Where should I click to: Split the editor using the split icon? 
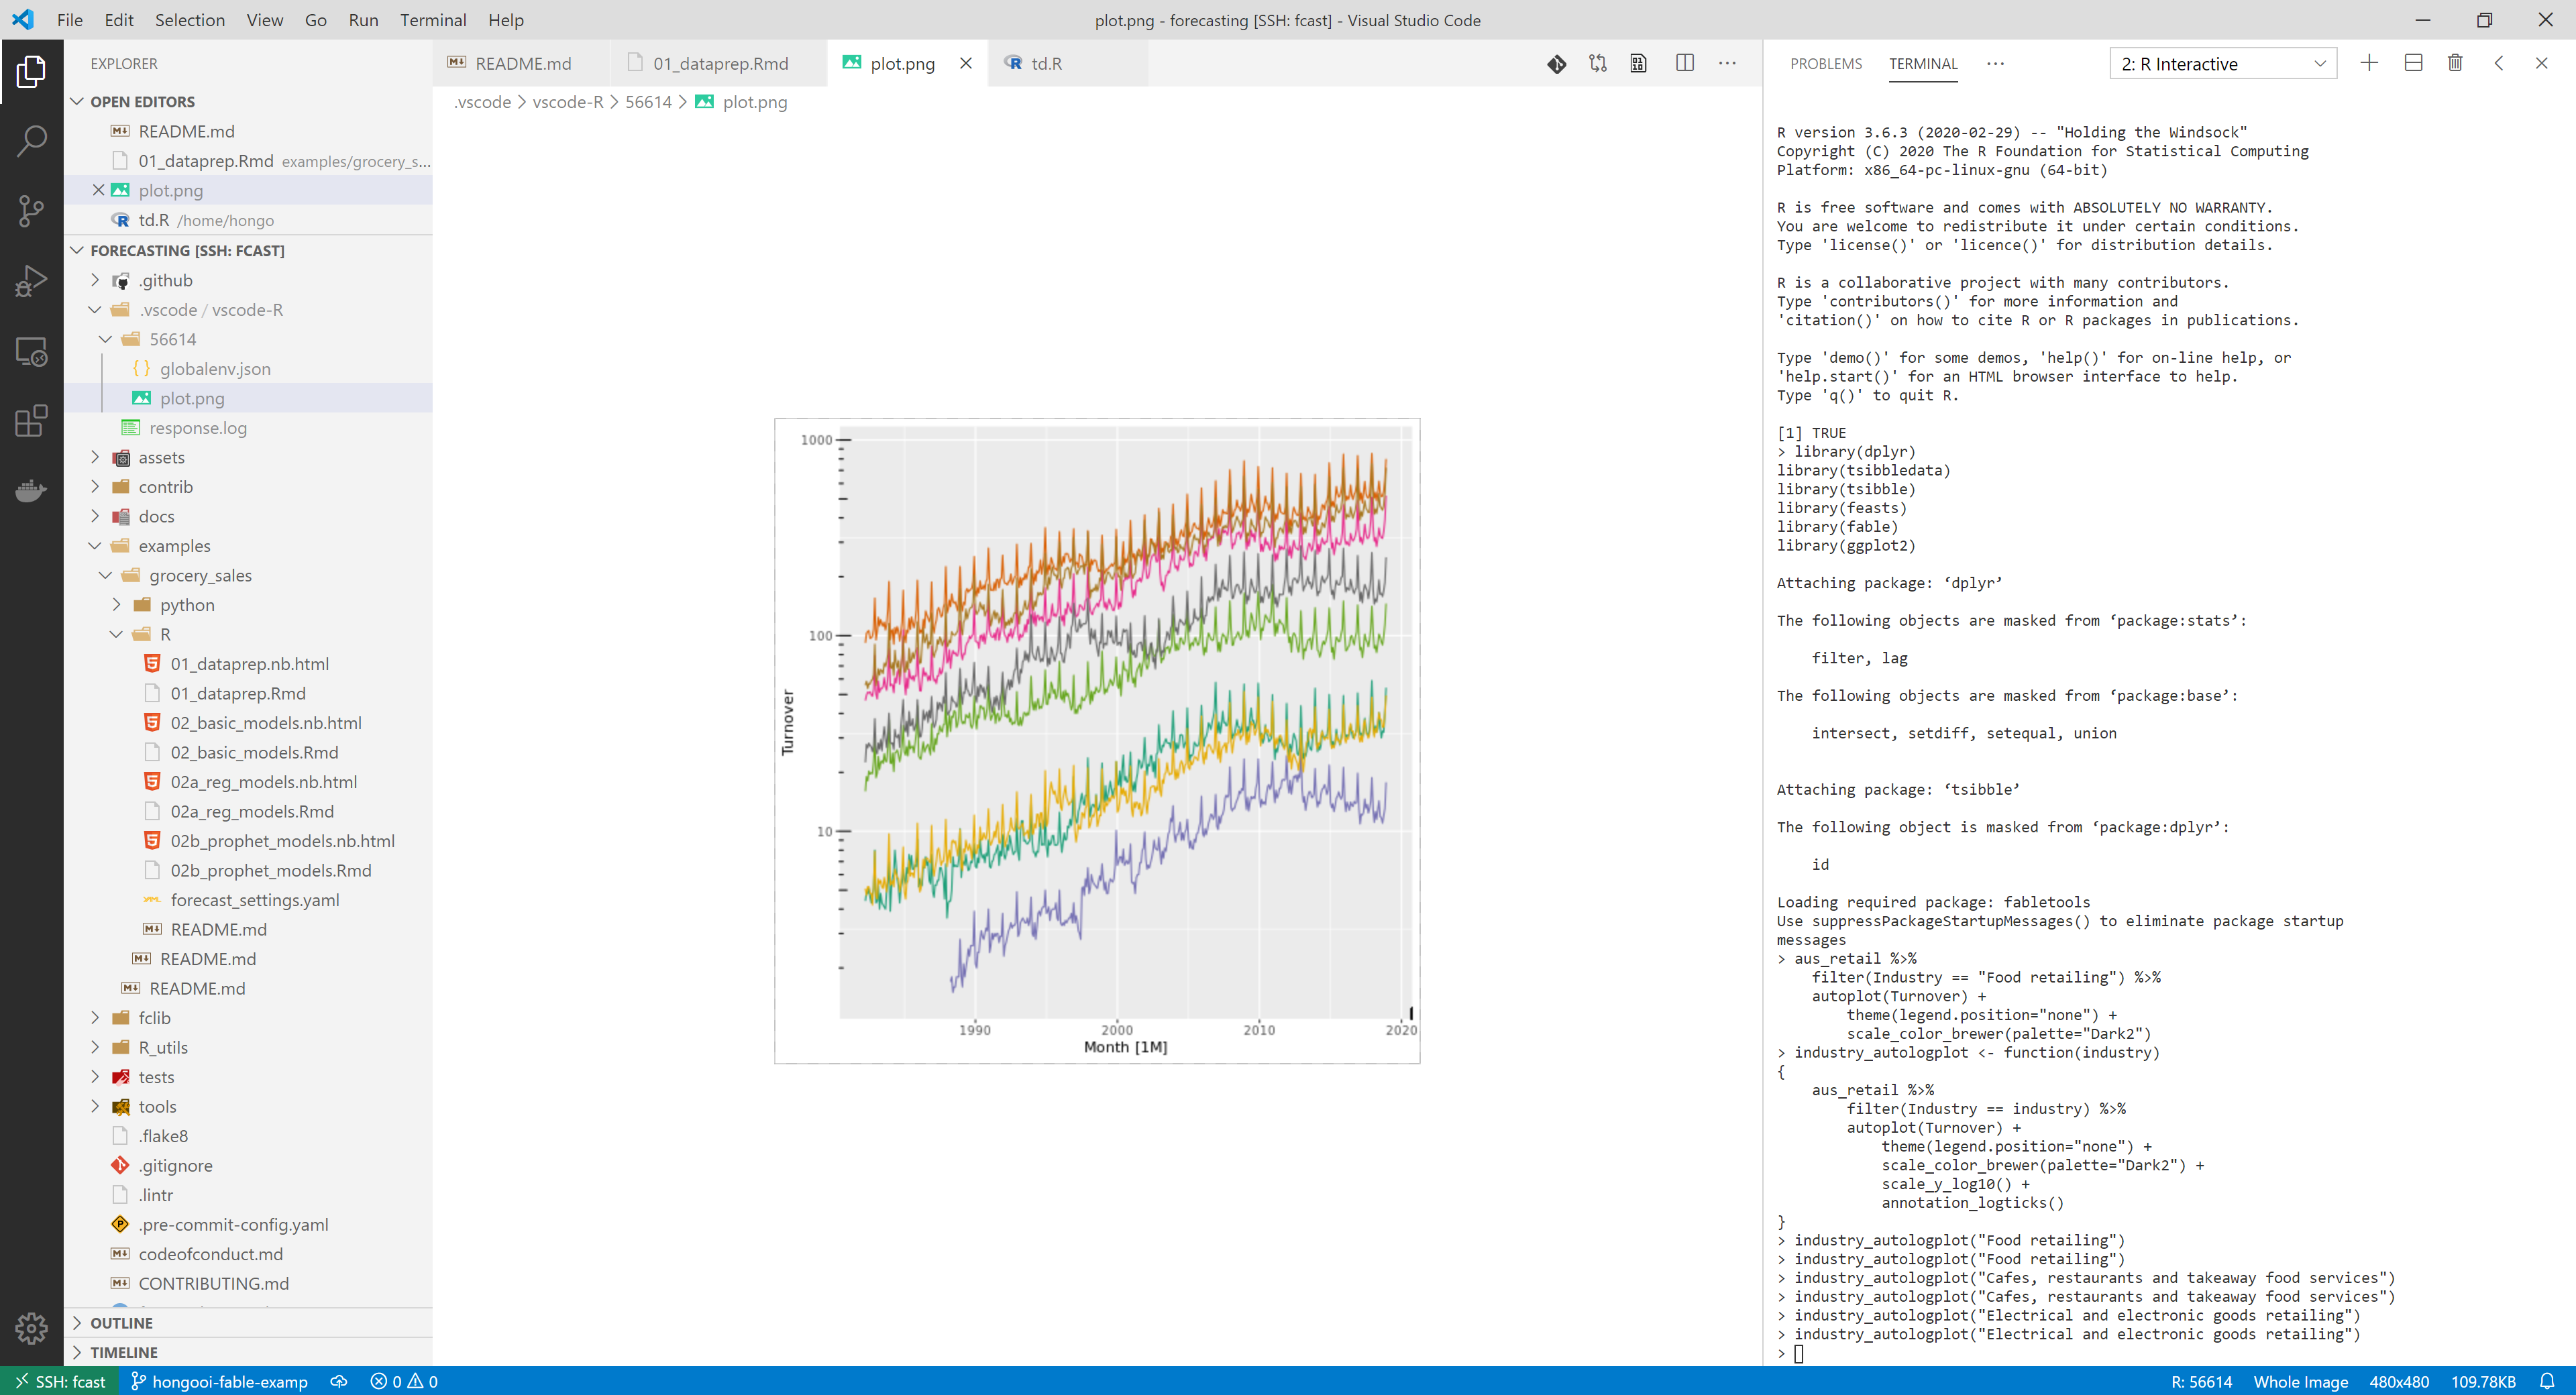pos(1685,63)
